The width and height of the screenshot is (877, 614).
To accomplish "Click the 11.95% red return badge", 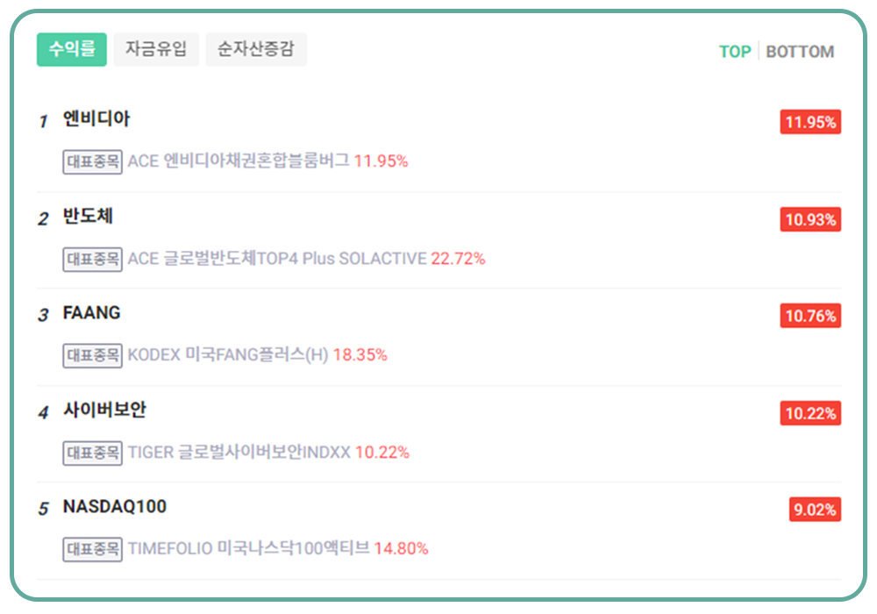I will pyautogui.click(x=810, y=122).
